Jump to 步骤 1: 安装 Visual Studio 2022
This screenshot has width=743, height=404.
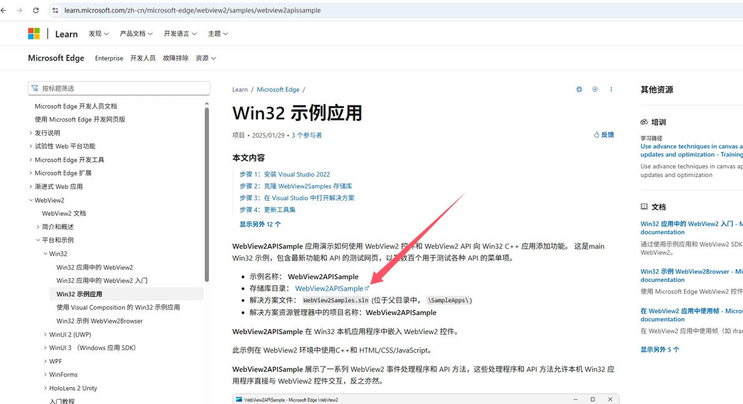click(285, 175)
